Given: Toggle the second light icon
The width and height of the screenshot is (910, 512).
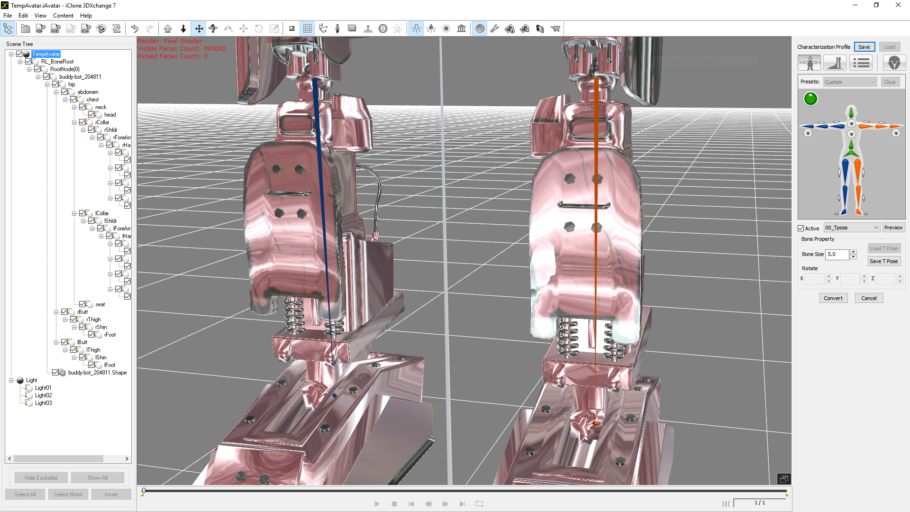Looking at the screenshot, I should (431, 29).
